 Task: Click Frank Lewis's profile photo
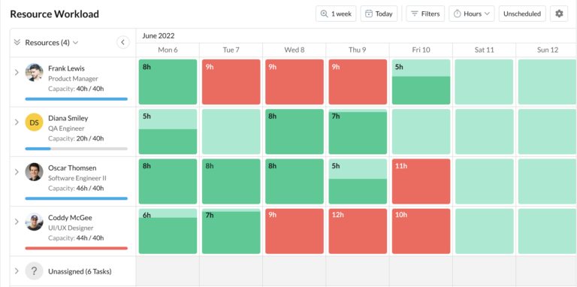[x=35, y=72]
